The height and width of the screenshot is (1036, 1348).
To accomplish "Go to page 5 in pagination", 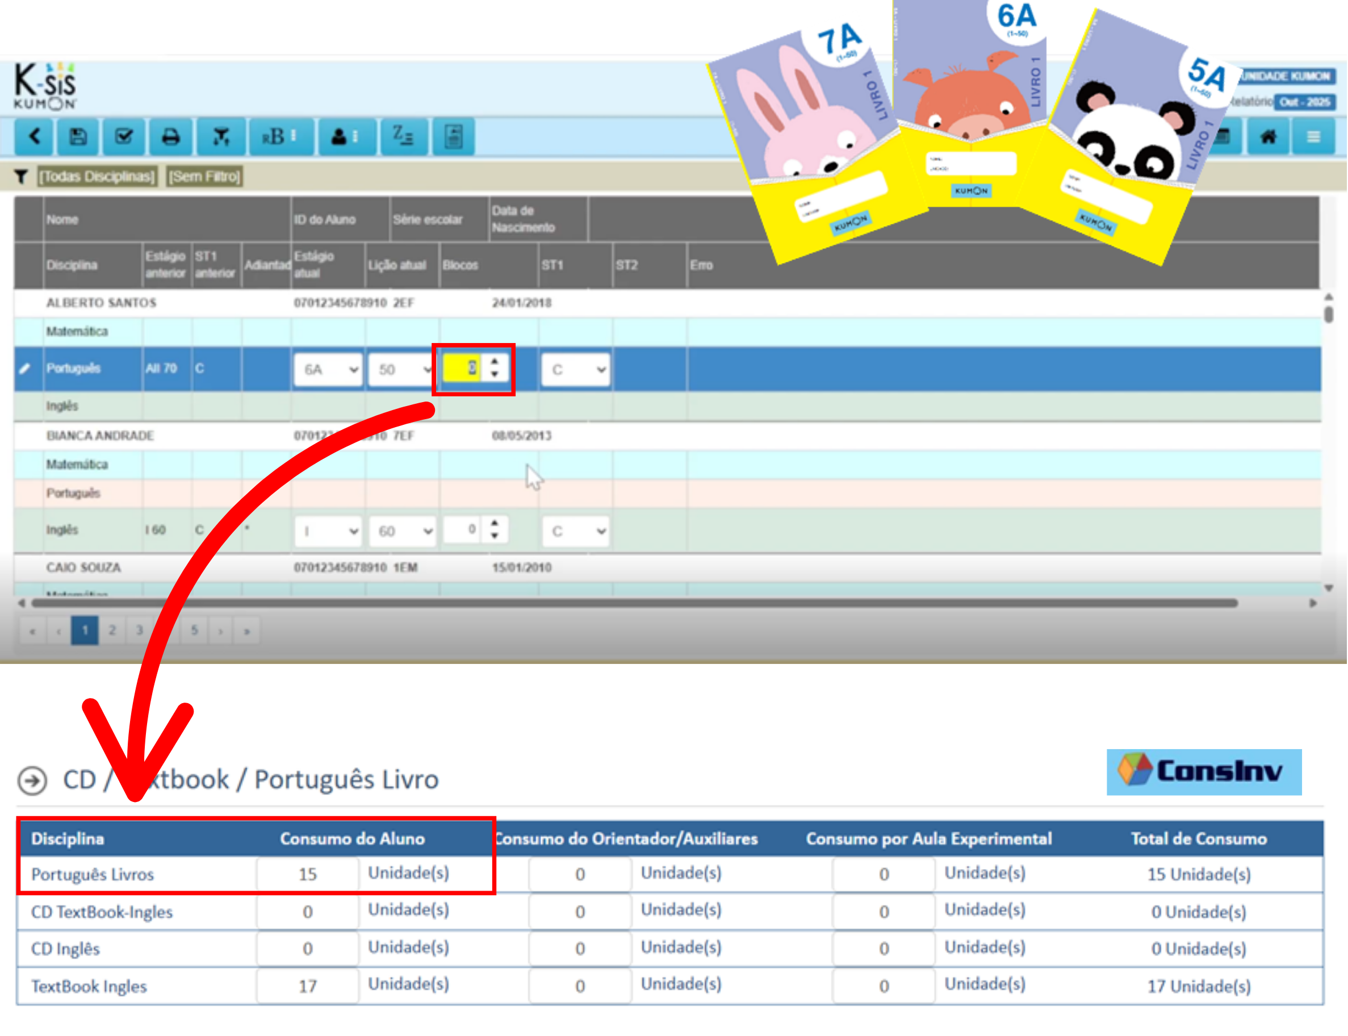I will (194, 631).
